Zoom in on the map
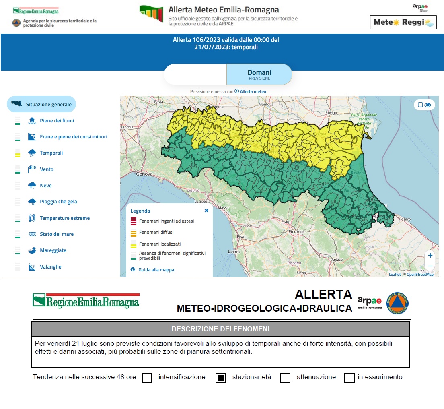The height and width of the screenshot is (409, 444). point(430,256)
